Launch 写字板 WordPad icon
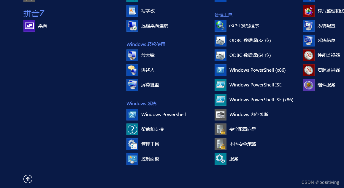Screen dimensions: 344x188 132,11
